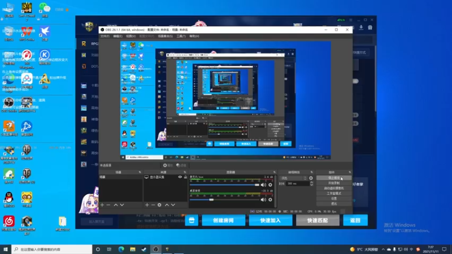Move the scene down in Scenes panel
This screenshot has height=254, width=452.
(122, 205)
